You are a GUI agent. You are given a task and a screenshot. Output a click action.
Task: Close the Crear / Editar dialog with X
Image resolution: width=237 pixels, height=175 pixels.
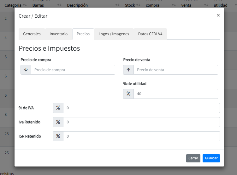coord(218,15)
